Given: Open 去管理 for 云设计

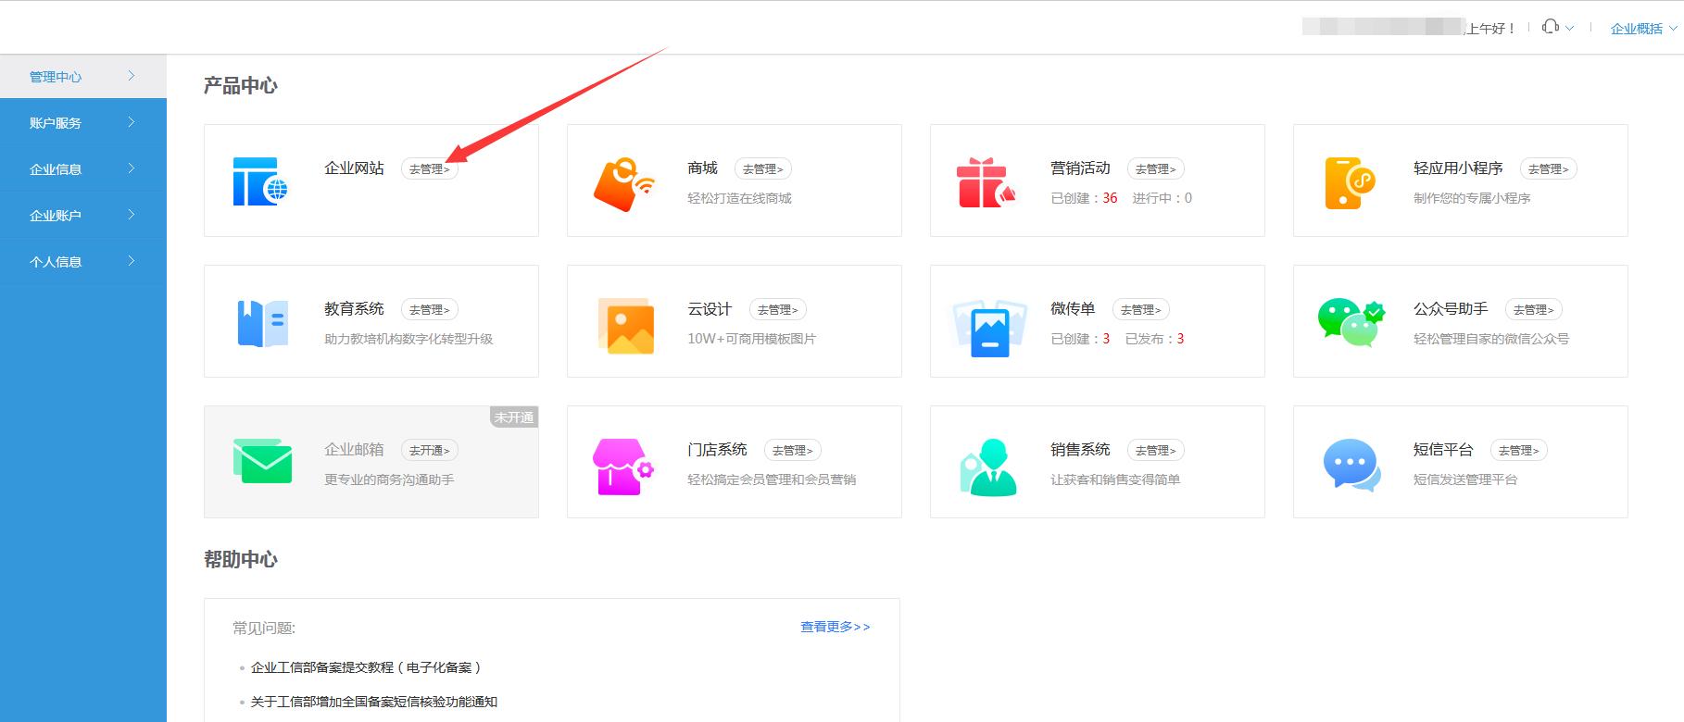Looking at the screenshot, I should (778, 310).
